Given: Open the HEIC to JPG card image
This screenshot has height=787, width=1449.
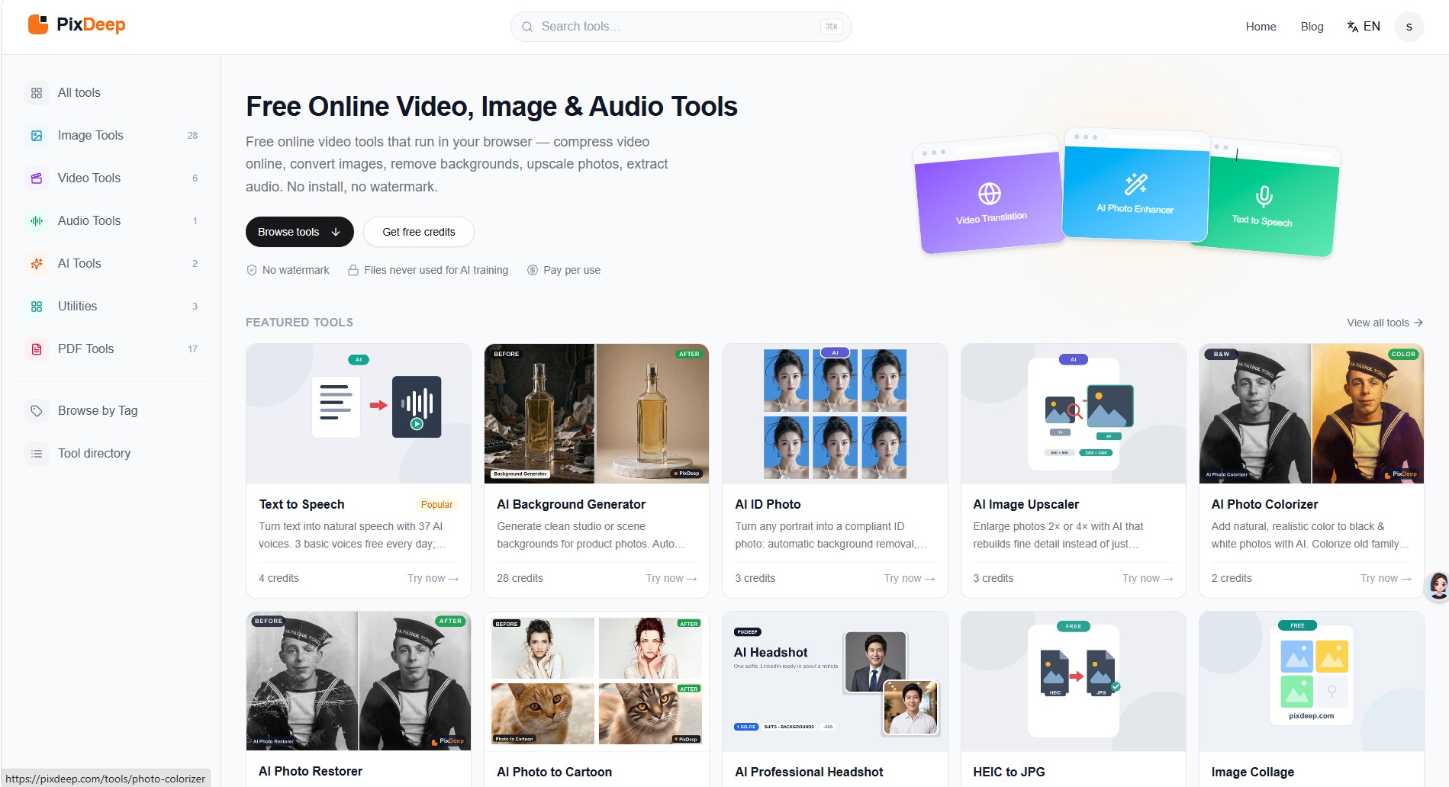Looking at the screenshot, I should [x=1073, y=681].
